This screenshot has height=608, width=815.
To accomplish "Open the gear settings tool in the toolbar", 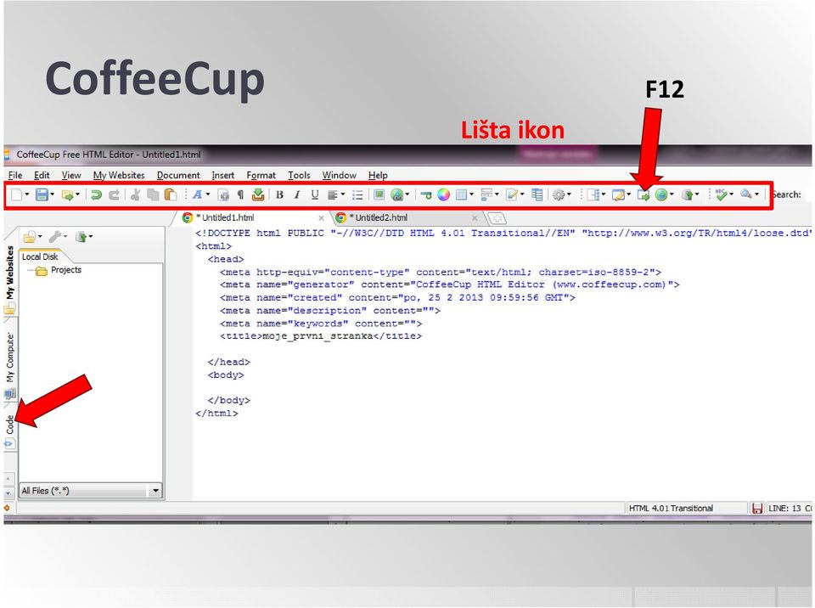I will coord(559,195).
